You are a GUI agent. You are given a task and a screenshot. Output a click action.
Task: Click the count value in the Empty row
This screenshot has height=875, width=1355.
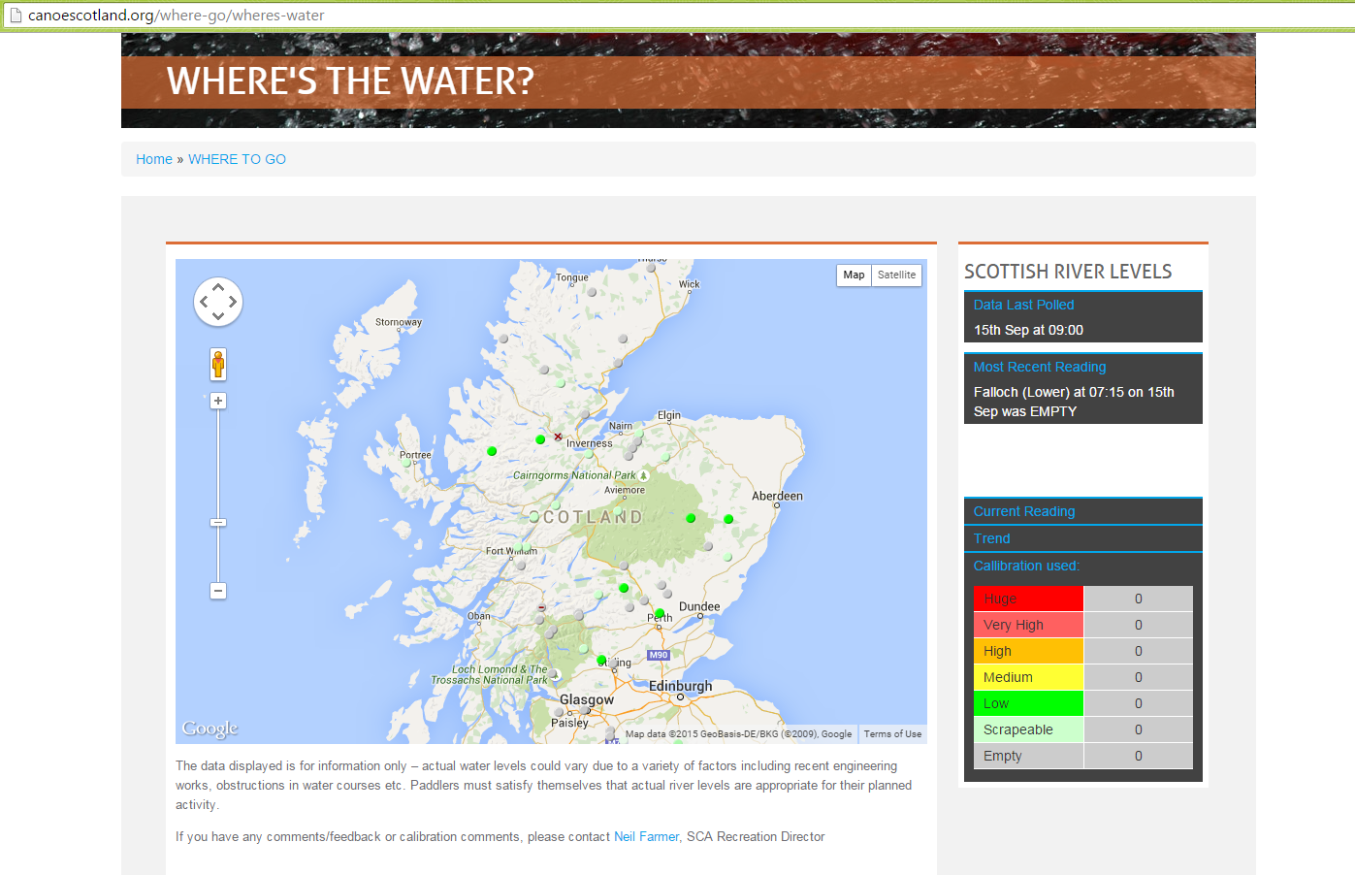[x=1139, y=756]
